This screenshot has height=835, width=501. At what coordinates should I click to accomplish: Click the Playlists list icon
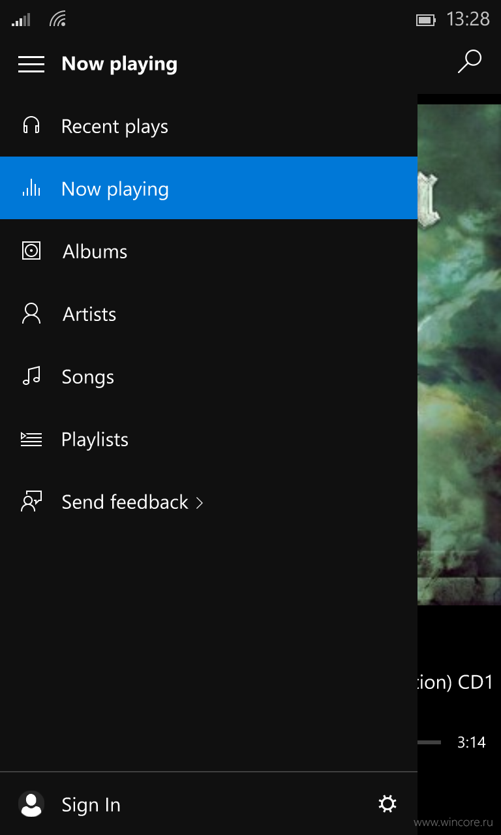pyautogui.click(x=31, y=439)
